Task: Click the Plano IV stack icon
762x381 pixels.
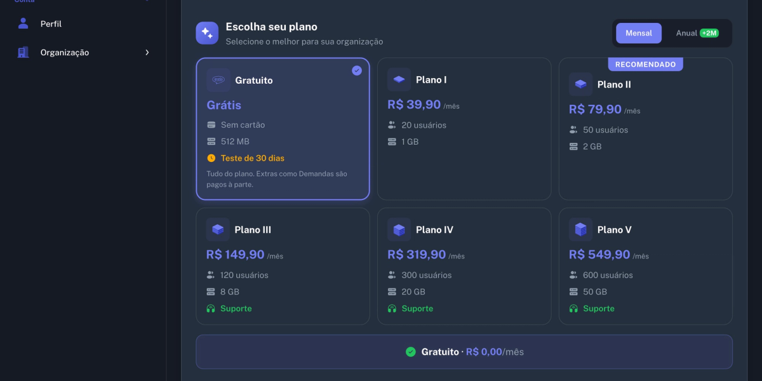Action: (399, 229)
